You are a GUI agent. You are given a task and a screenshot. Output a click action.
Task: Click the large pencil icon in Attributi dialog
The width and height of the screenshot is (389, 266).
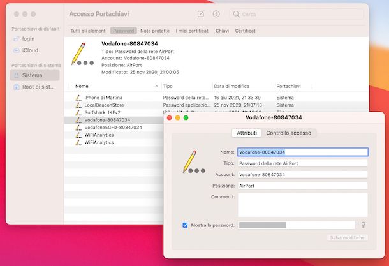pyautogui.click(x=194, y=161)
